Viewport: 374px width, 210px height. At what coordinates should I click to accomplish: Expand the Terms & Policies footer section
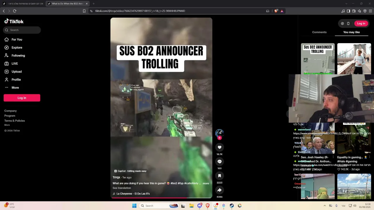15,121
